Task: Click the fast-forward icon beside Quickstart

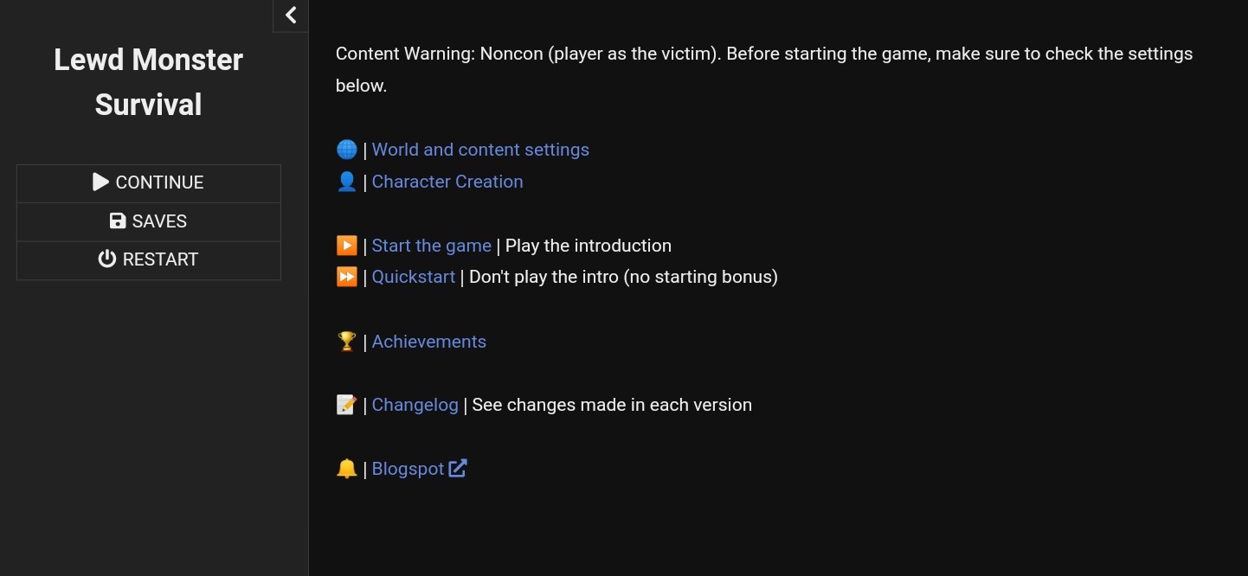Action: point(346,277)
